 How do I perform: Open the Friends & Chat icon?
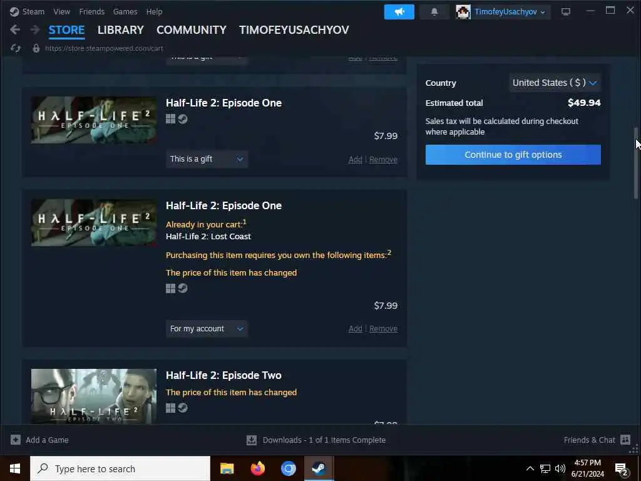625,440
